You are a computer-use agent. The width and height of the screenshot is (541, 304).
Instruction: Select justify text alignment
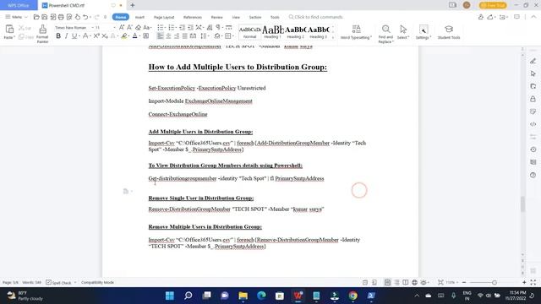pos(184,35)
